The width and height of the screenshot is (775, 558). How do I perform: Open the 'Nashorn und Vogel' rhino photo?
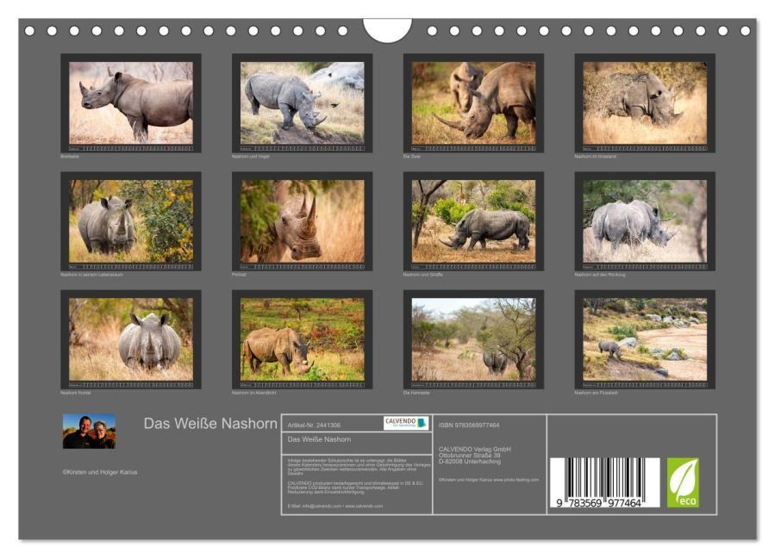[x=302, y=102]
